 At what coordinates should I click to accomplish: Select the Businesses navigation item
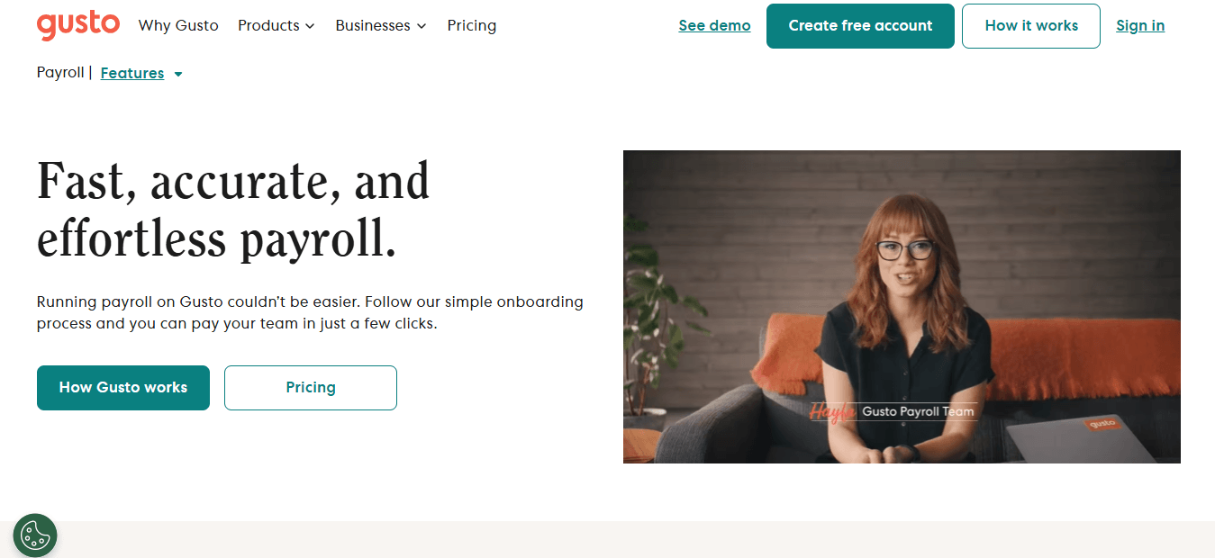[381, 25]
